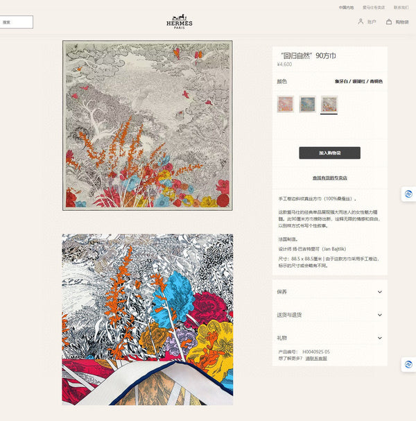Expand the 保养 (care) section
Viewport: 416px width, 421px height.
coord(329,292)
